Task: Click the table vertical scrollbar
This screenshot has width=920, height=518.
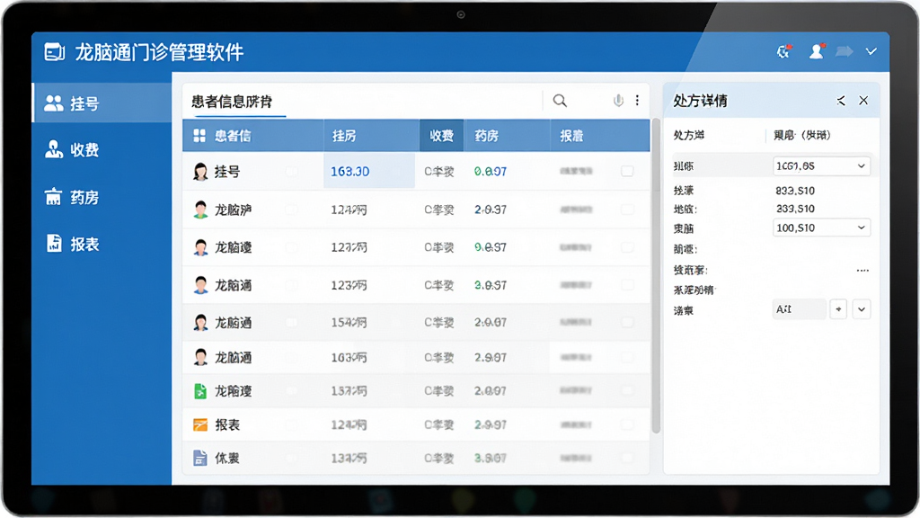Action: coord(656,276)
